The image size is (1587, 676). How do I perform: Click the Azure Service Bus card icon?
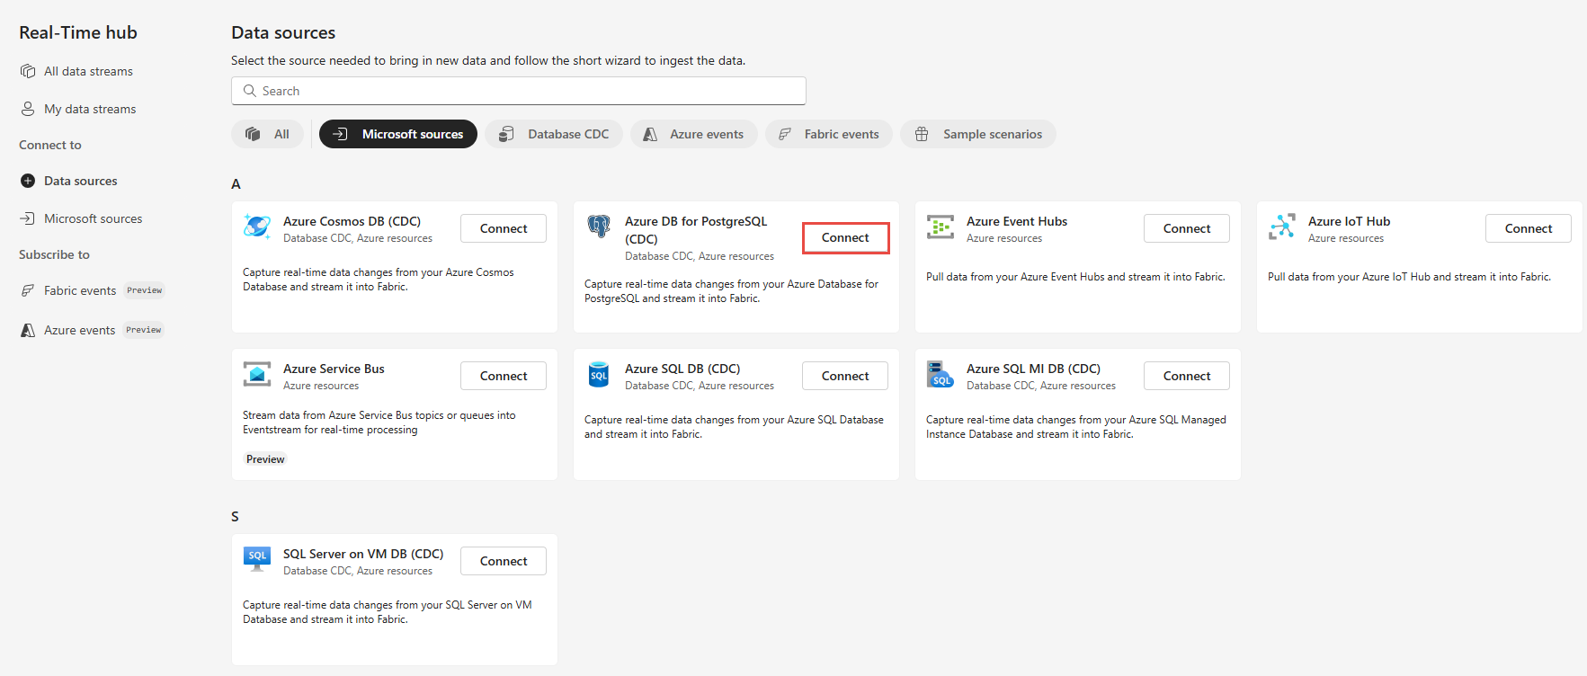coord(257,374)
